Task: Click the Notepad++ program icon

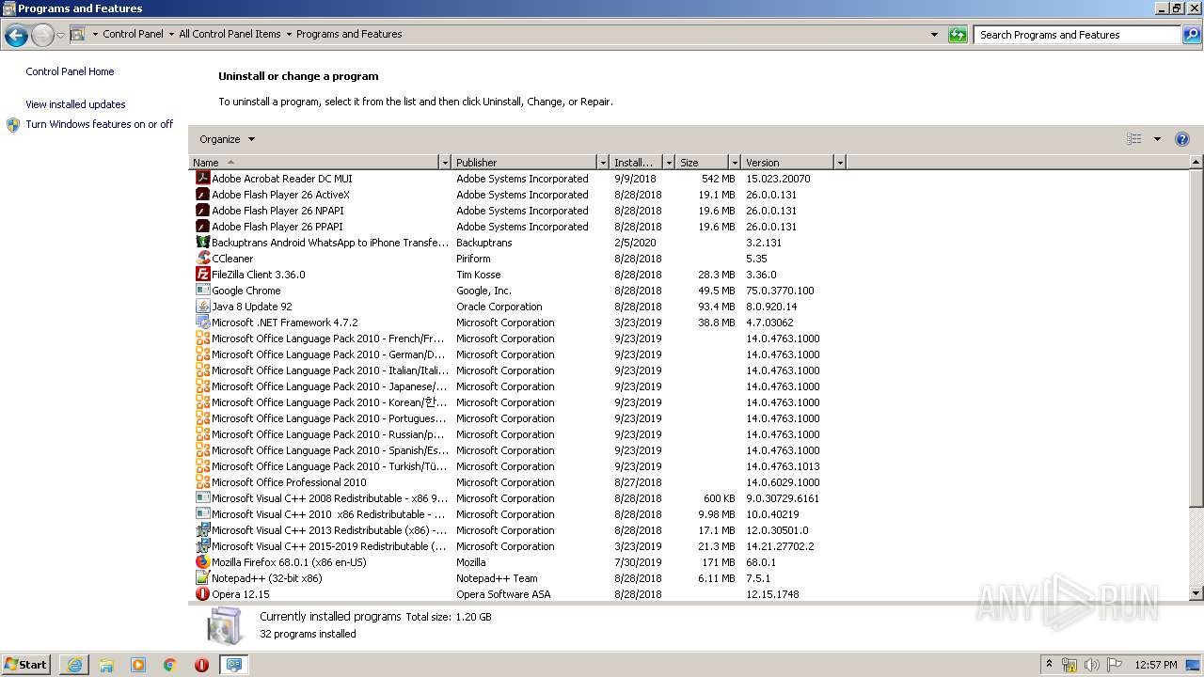Action: [202, 577]
